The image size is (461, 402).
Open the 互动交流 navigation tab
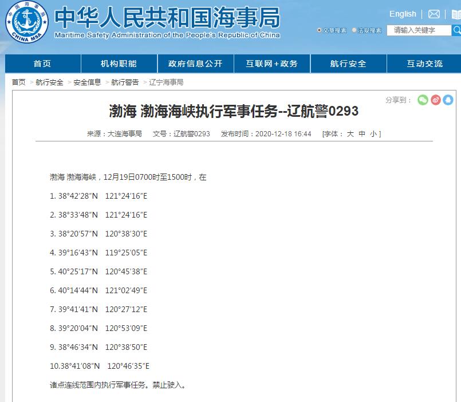click(424, 64)
